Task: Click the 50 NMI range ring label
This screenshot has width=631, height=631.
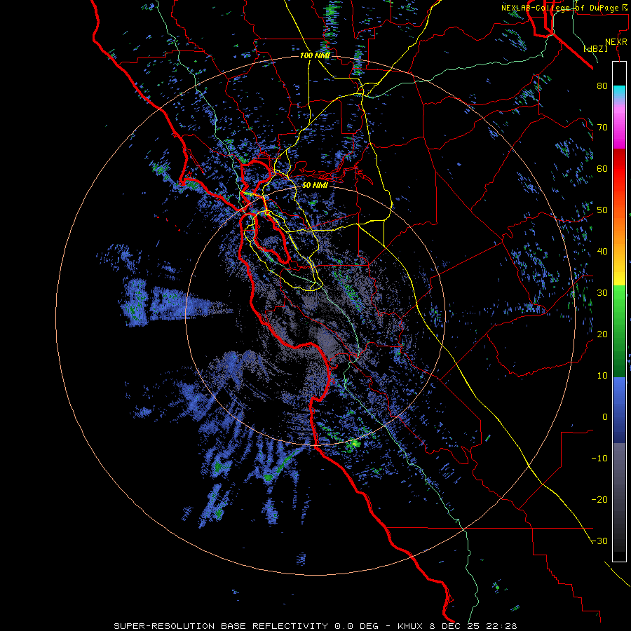Action: [x=315, y=186]
